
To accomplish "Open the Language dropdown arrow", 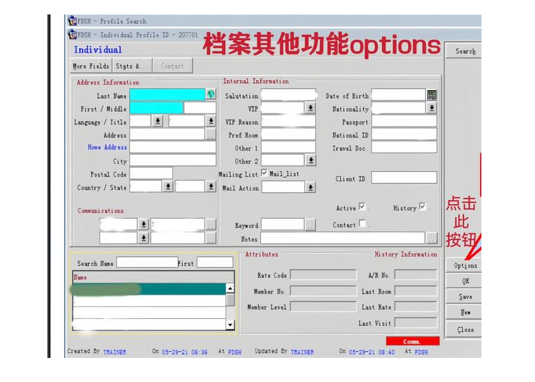I will click(157, 121).
